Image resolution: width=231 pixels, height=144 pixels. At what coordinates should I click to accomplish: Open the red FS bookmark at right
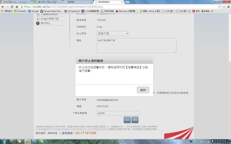[x=204, y=11]
